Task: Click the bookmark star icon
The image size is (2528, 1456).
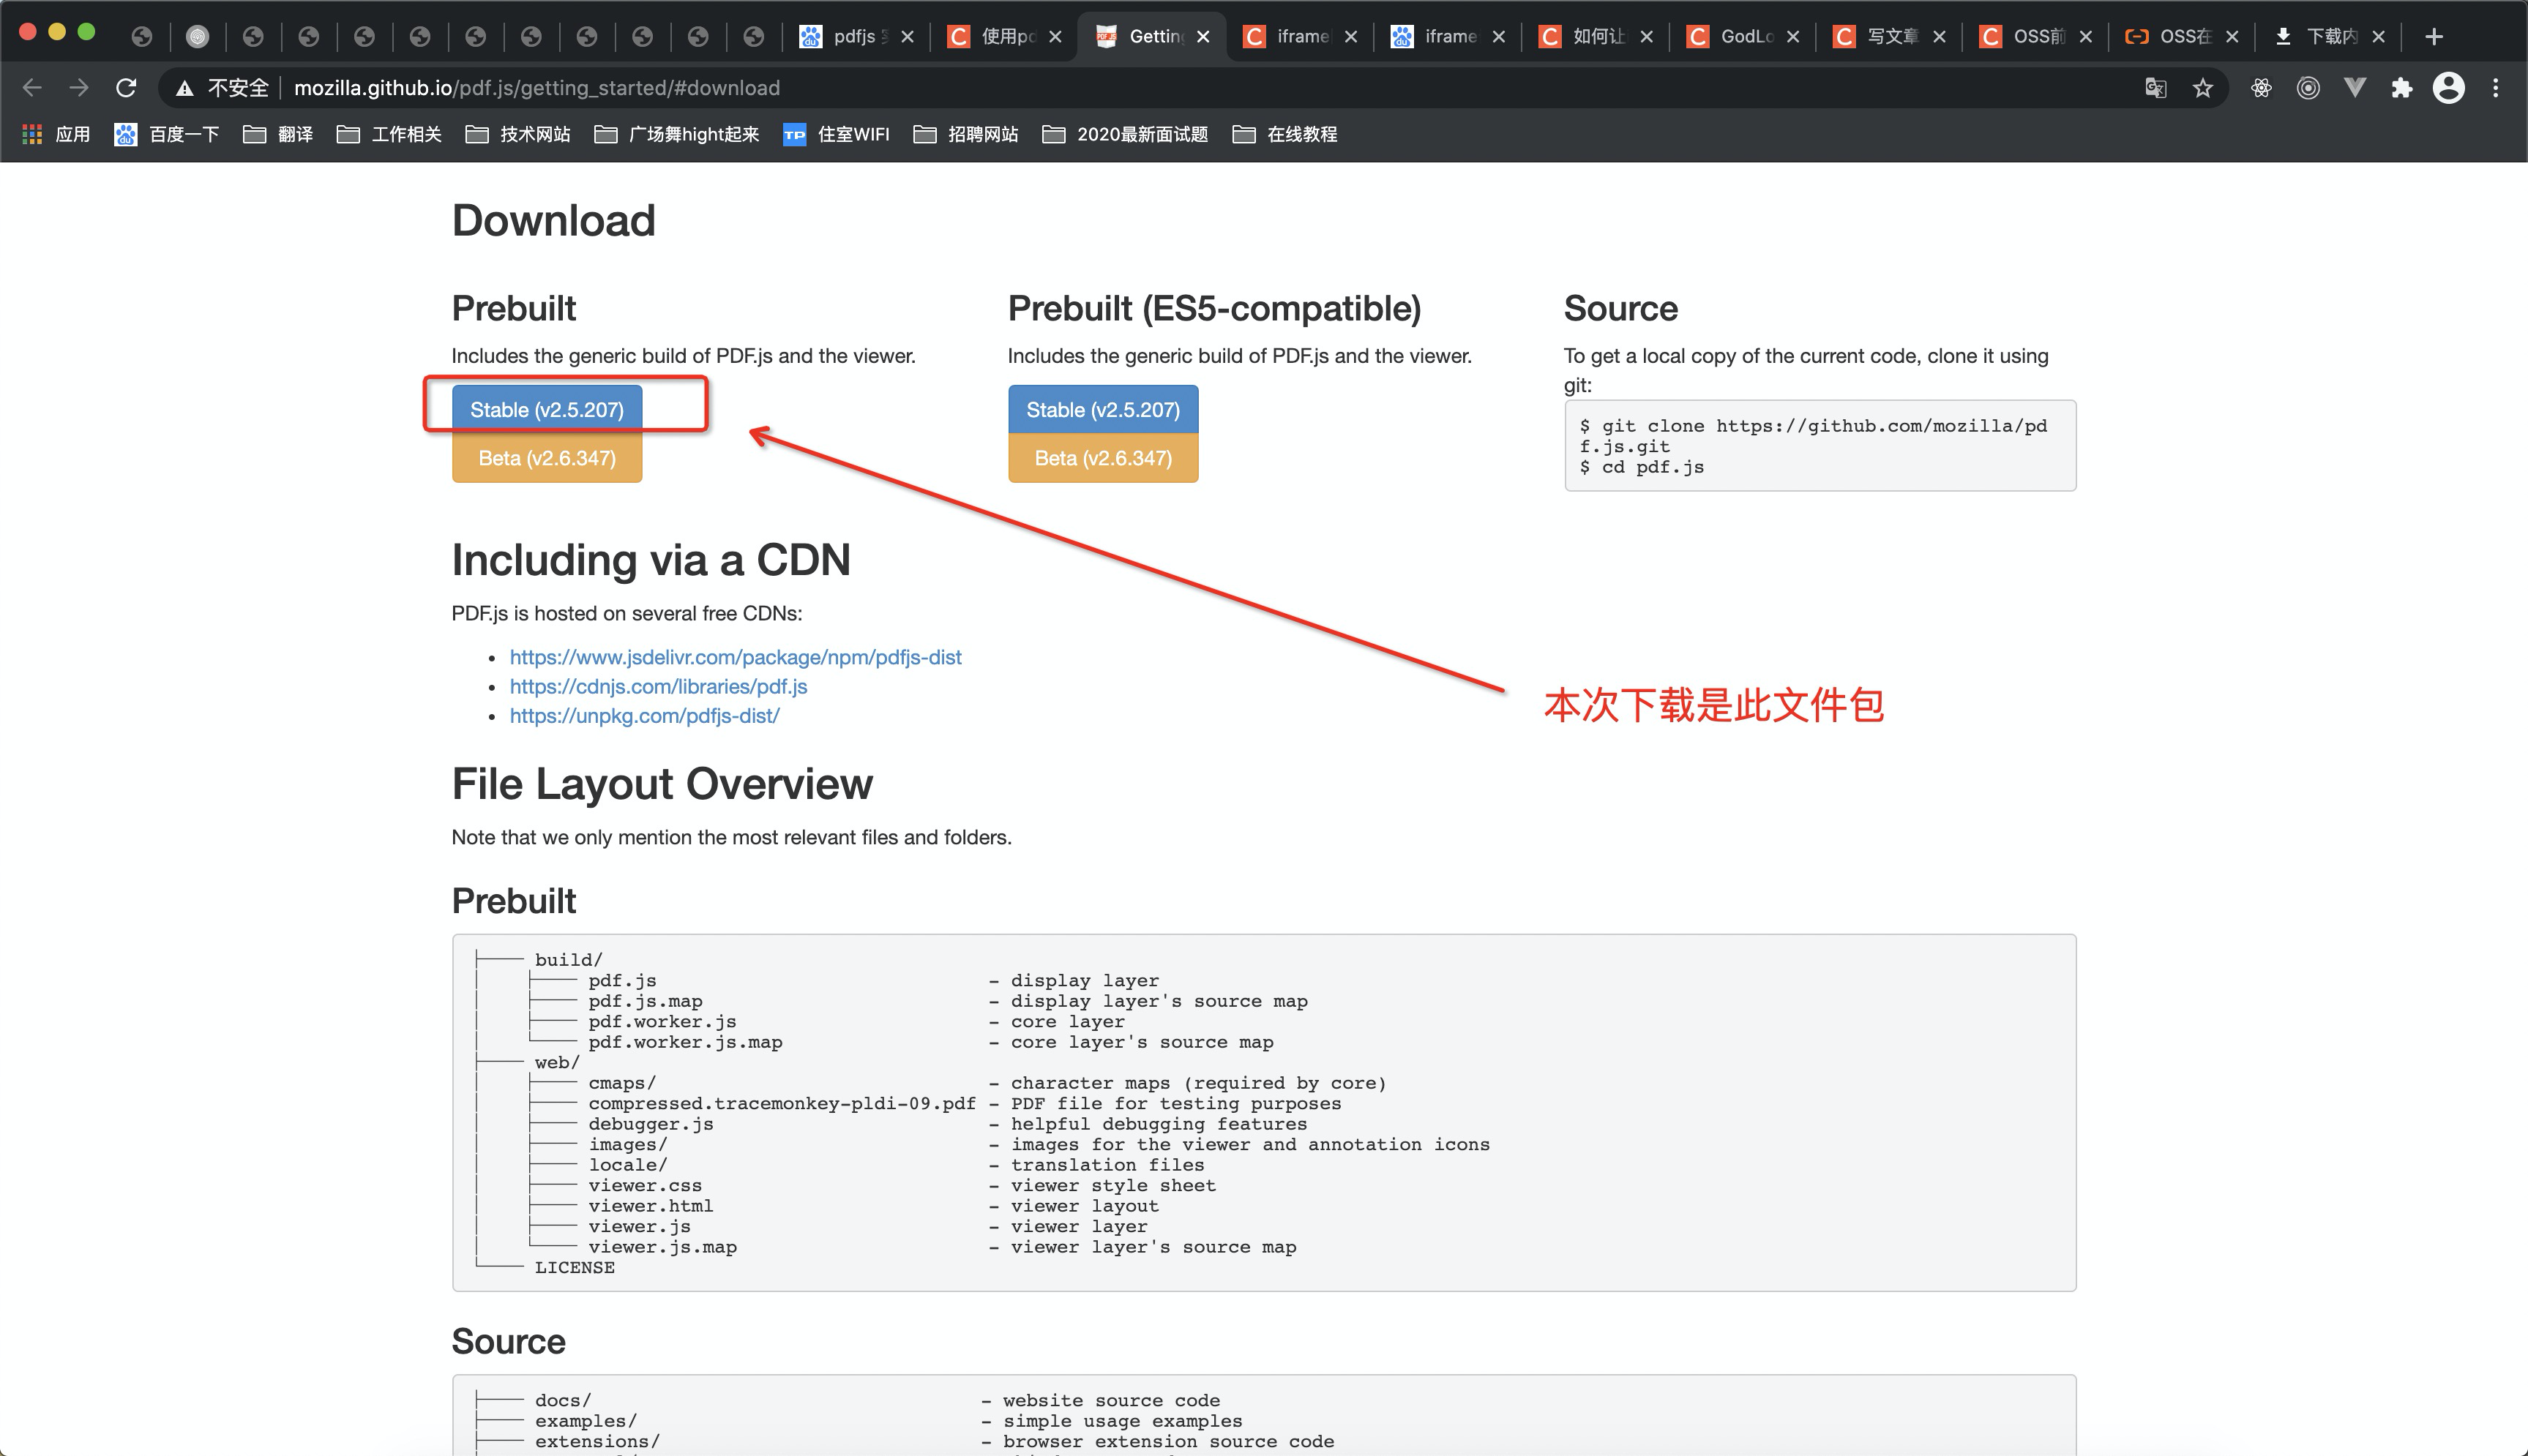Action: click(x=2203, y=88)
